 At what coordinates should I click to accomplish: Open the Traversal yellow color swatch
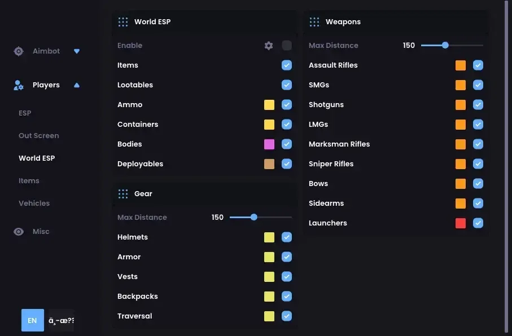(269, 316)
